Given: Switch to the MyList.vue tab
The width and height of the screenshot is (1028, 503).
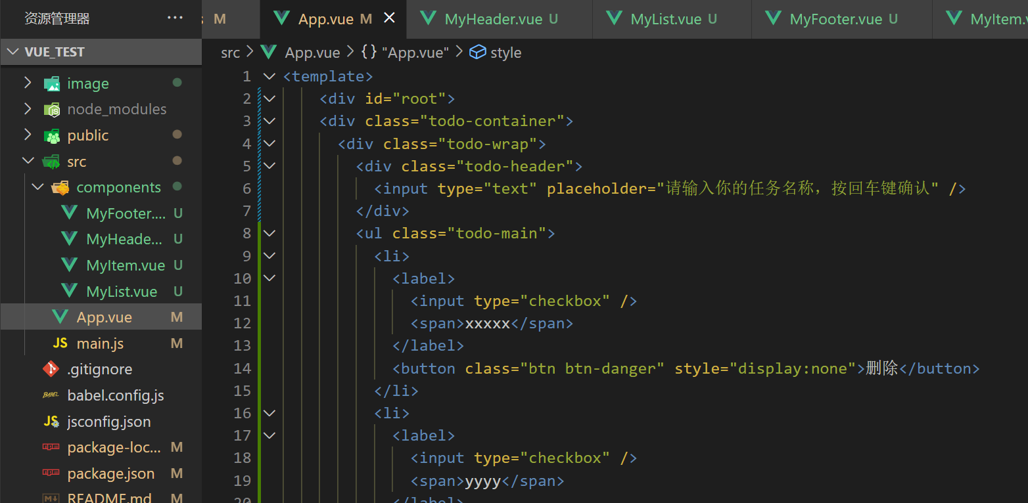Looking at the screenshot, I should pyautogui.click(x=672, y=19).
